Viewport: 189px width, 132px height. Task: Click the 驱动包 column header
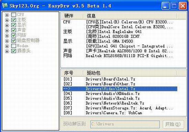pyautogui.click(x=130, y=73)
